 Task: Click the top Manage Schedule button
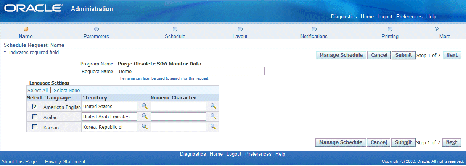click(341, 55)
